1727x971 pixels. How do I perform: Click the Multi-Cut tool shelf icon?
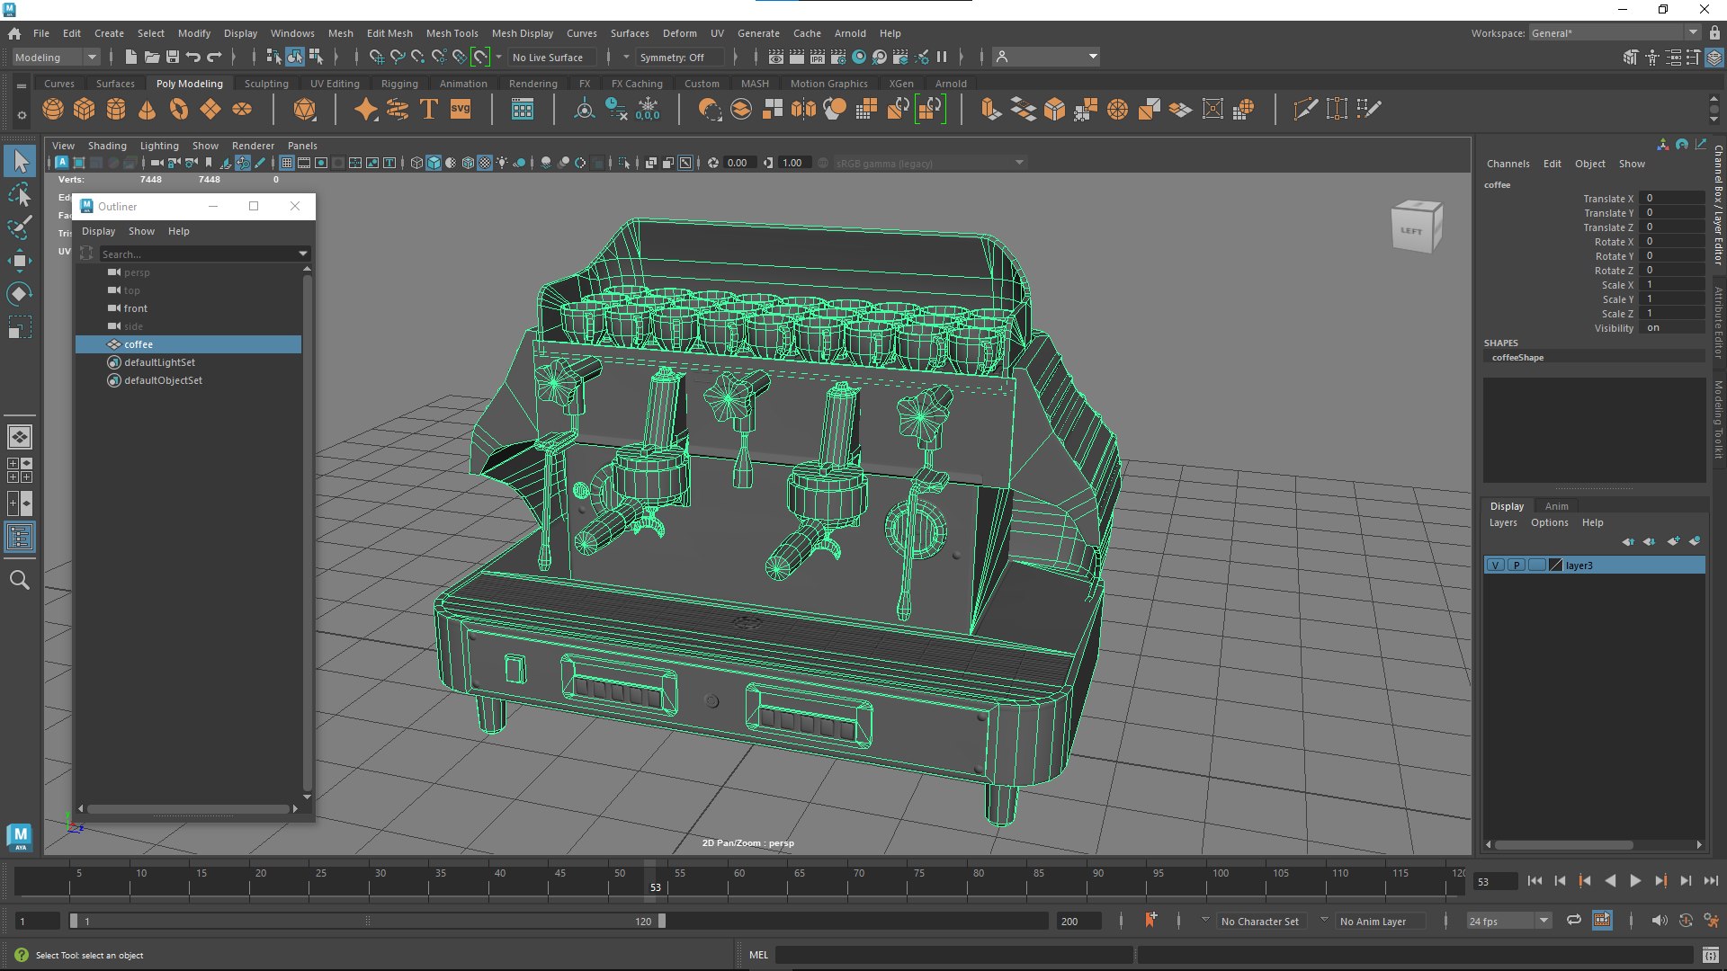(x=1305, y=110)
